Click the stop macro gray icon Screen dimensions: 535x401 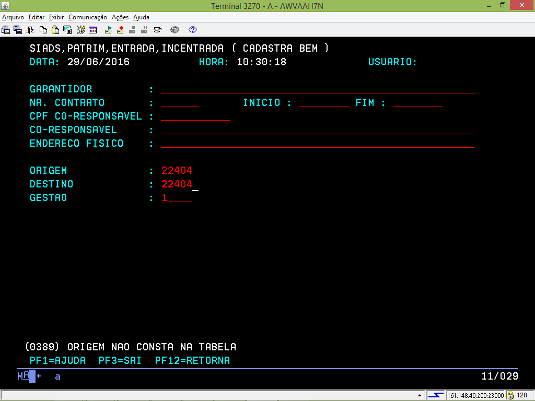coord(132,30)
